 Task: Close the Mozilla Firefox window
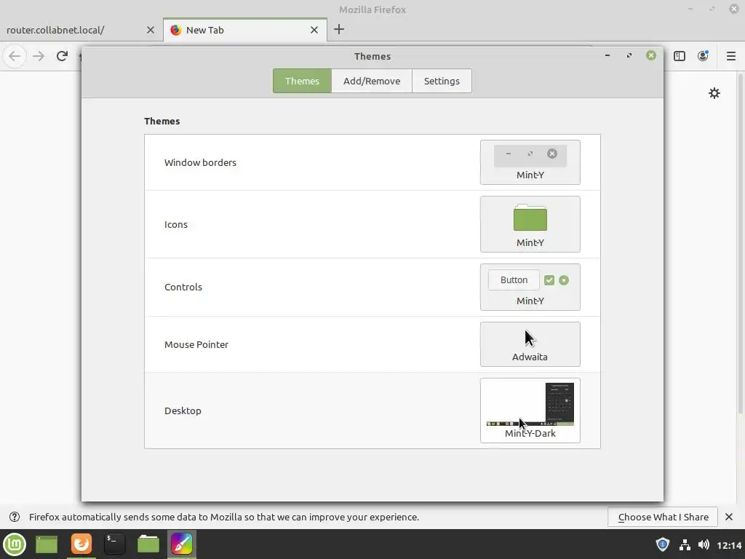click(x=733, y=9)
